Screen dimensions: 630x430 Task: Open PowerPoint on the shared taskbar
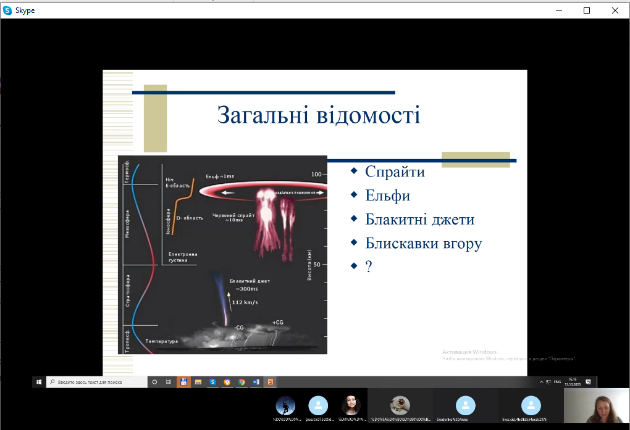(x=271, y=382)
